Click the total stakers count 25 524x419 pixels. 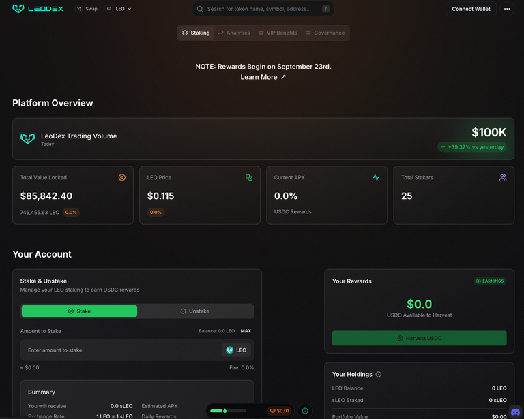point(407,196)
